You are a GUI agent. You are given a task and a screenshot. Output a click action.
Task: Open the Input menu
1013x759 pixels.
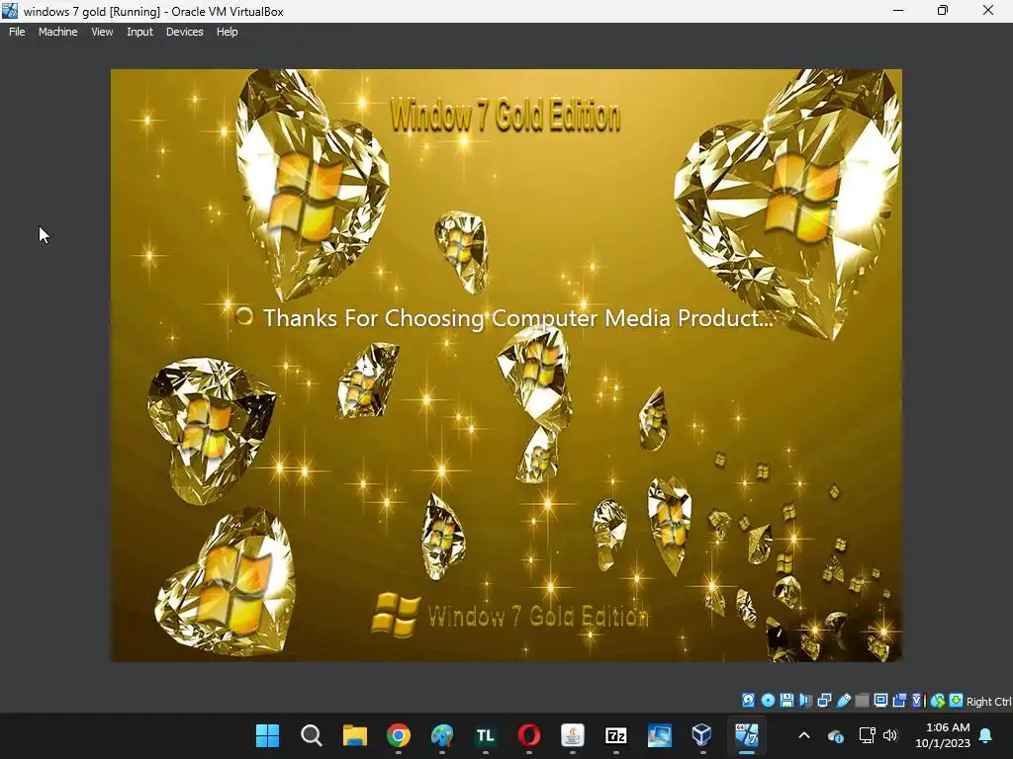[x=139, y=32]
